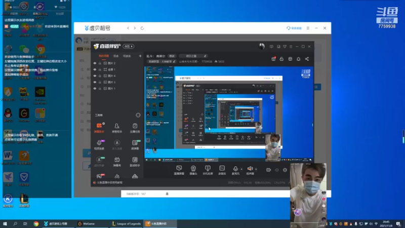
Task: Click 联系客服 in 虚贝租号 title bar
Action: (294, 28)
